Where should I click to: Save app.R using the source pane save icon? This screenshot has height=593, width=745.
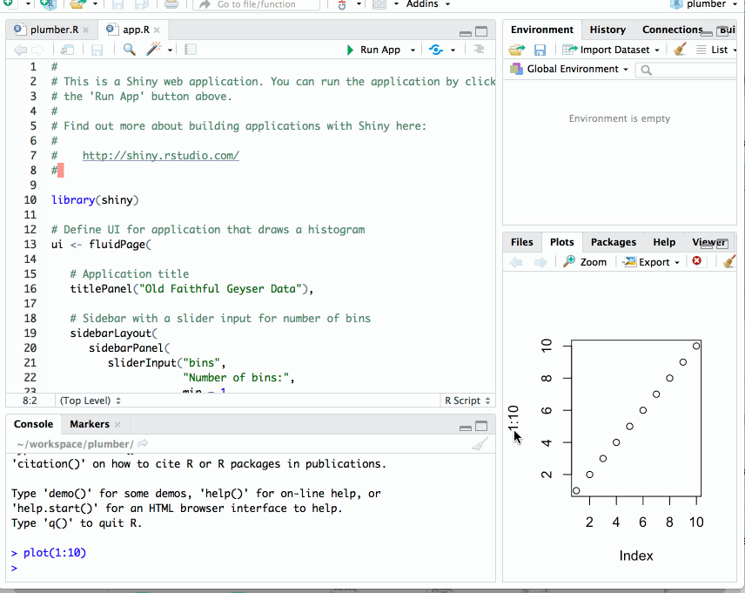click(x=97, y=50)
